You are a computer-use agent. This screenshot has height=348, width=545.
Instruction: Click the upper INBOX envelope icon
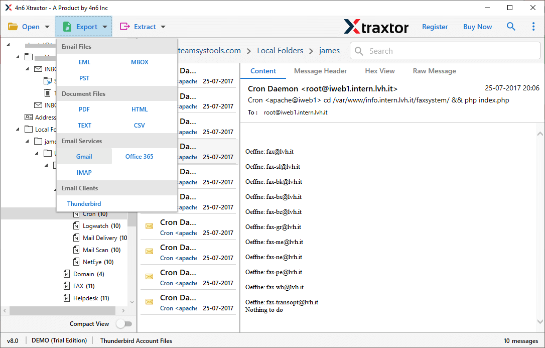(38, 69)
